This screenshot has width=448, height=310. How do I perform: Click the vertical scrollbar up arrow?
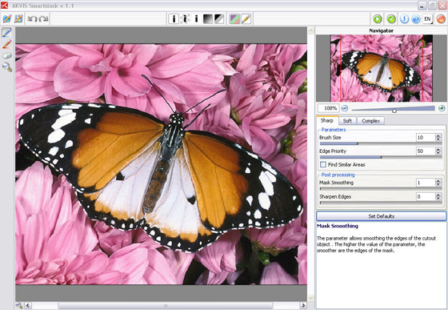point(311,30)
